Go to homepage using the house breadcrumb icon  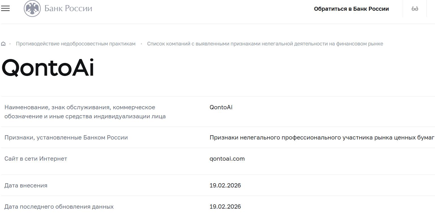point(3,43)
